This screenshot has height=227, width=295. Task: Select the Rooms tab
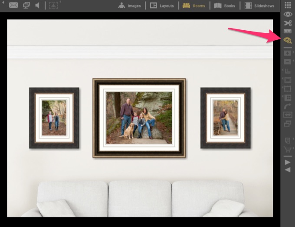pyautogui.click(x=193, y=6)
